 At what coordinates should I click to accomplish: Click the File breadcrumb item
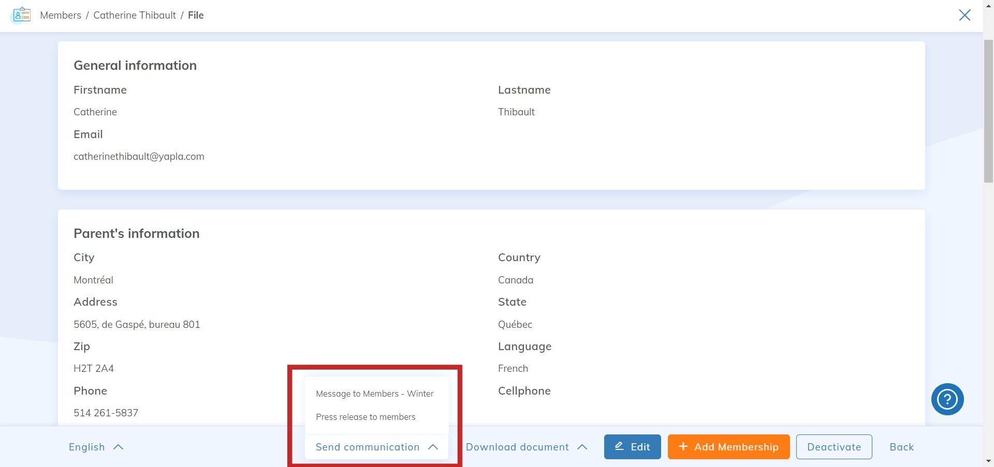pyautogui.click(x=196, y=15)
